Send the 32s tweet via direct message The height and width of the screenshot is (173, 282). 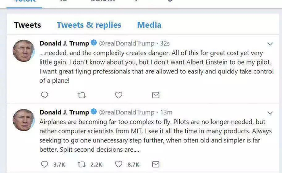point(156,95)
